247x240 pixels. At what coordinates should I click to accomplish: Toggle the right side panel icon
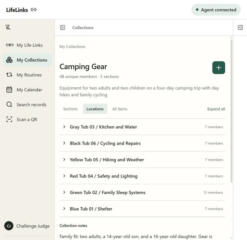240,28
